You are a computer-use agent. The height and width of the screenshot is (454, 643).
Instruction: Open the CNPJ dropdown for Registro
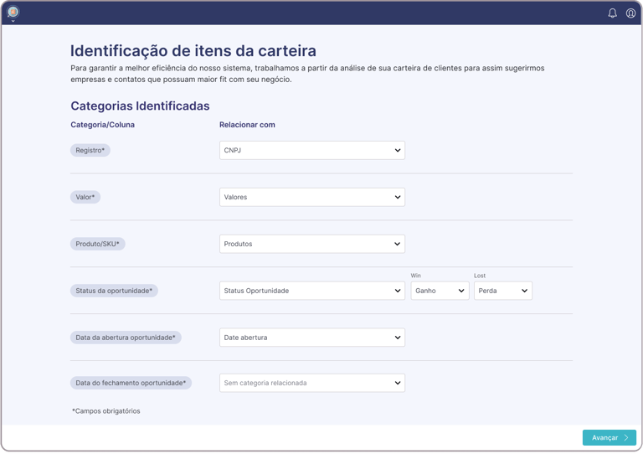point(311,150)
